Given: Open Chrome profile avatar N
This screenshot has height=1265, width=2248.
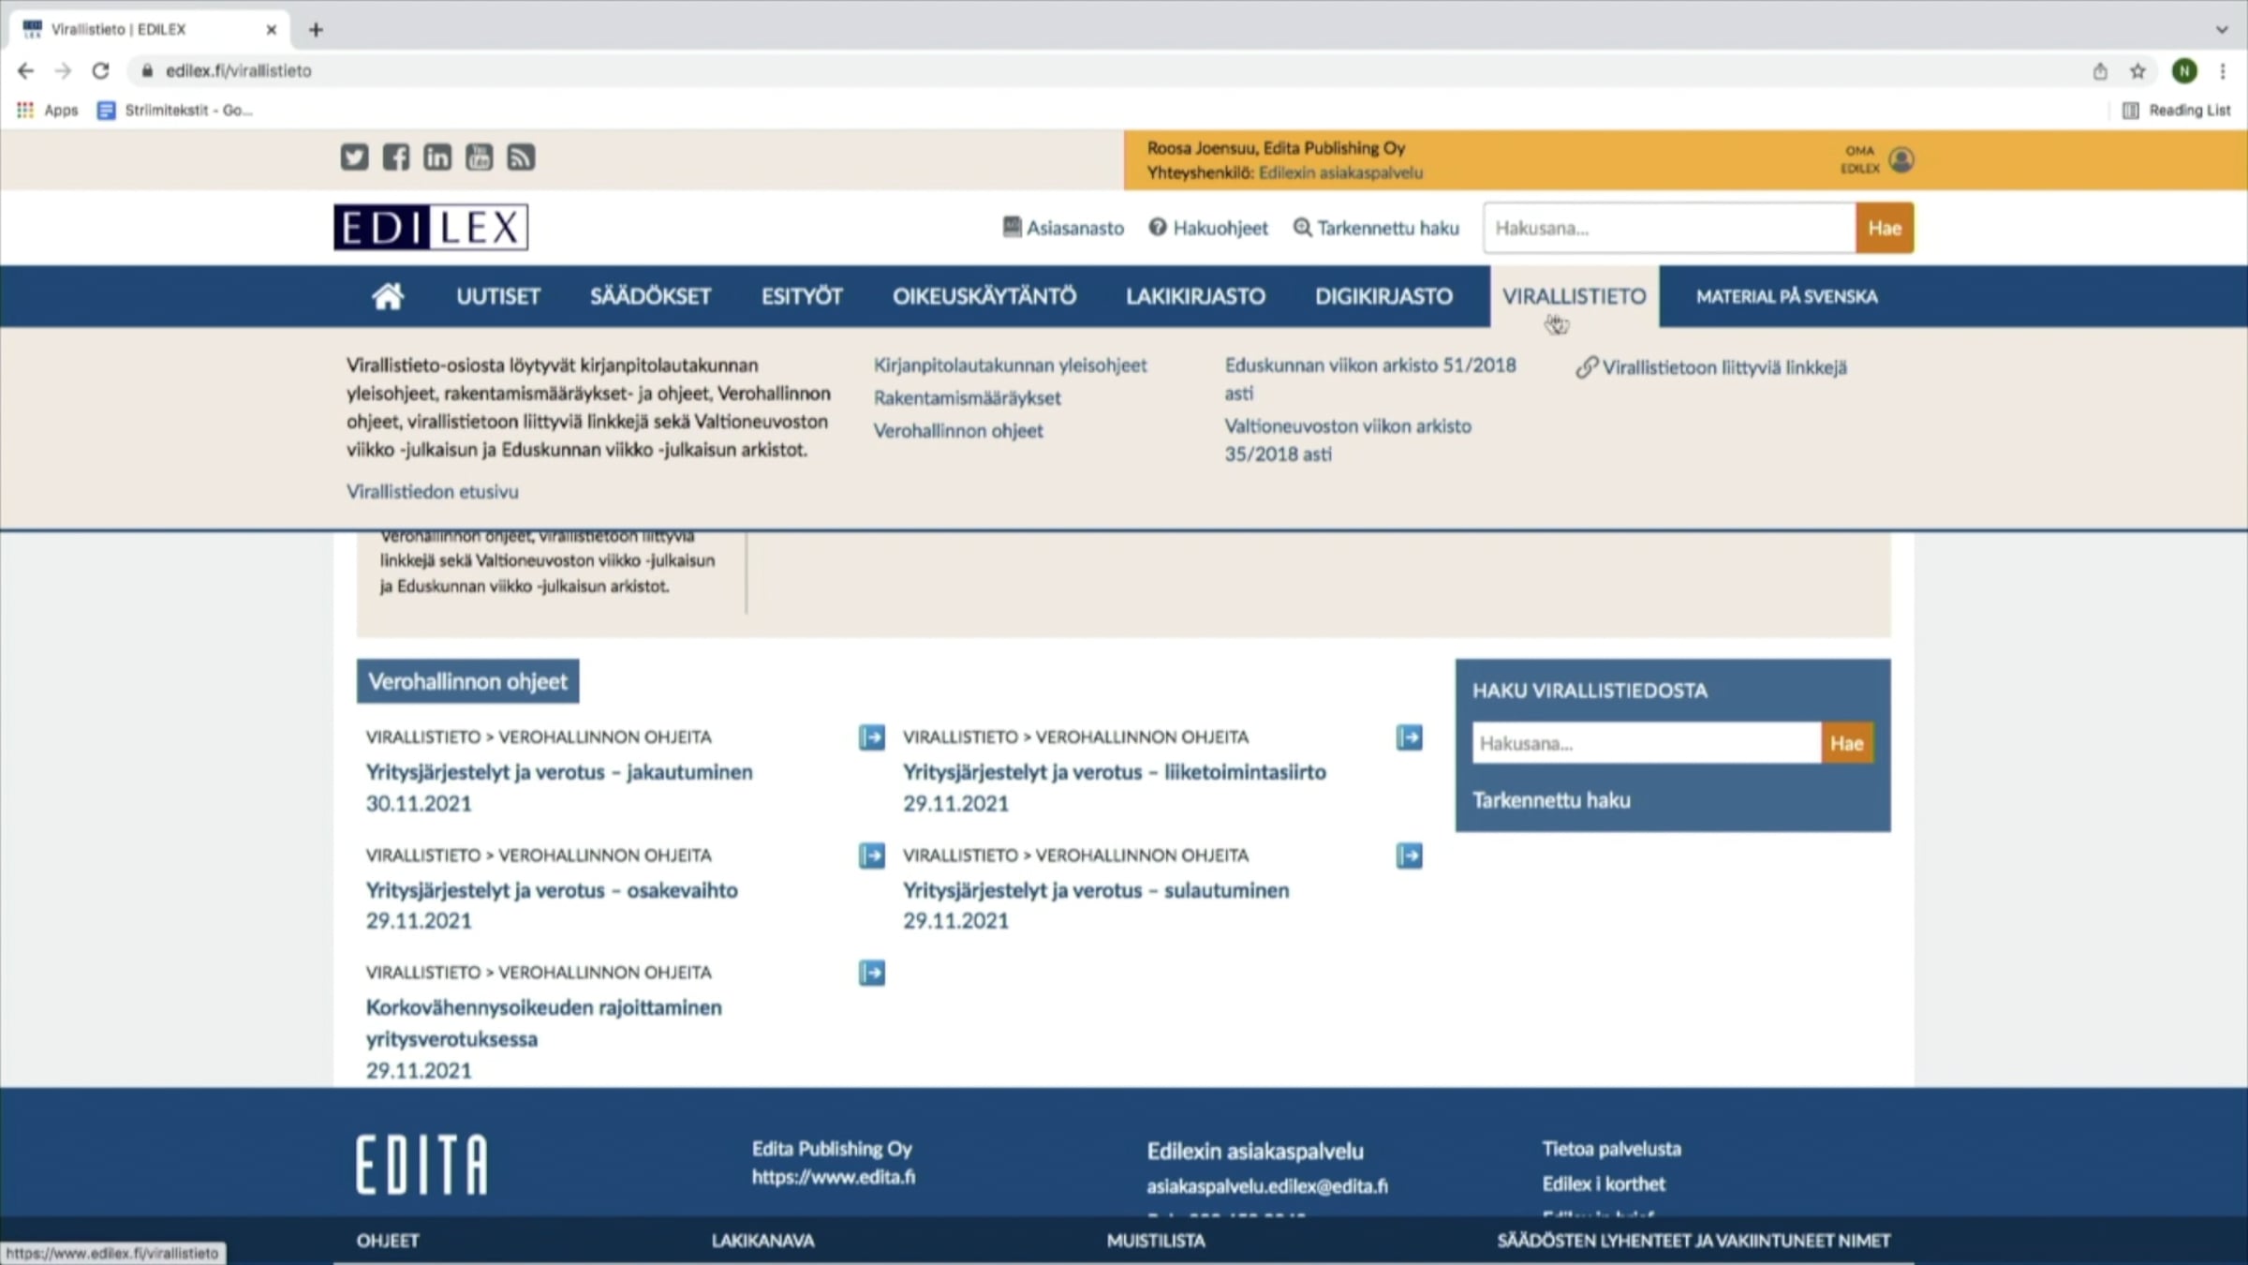Looking at the screenshot, I should tap(2184, 71).
